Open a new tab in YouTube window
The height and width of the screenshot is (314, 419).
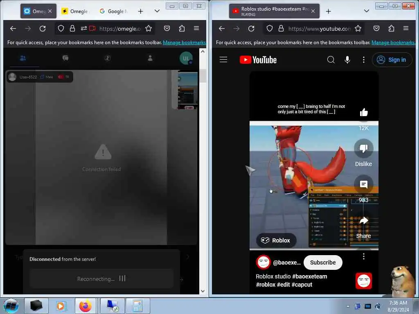point(329,11)
